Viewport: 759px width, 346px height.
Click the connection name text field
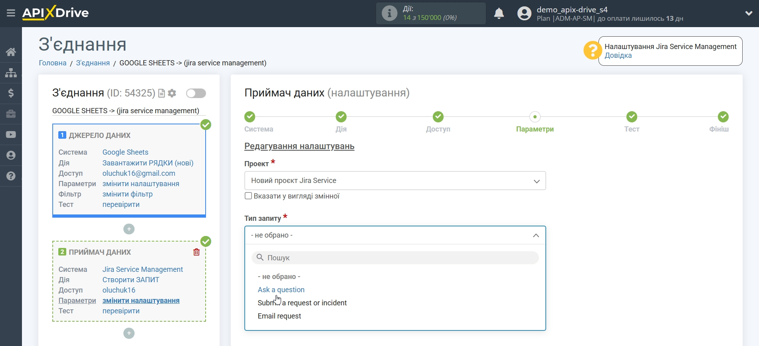pos(129,111)
